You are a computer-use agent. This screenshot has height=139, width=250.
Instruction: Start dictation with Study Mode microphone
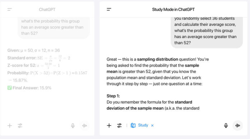(x=226, y=125)
